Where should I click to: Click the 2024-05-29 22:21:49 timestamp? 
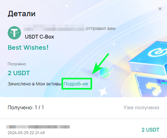pyautogui.click(x=26, y=133)
